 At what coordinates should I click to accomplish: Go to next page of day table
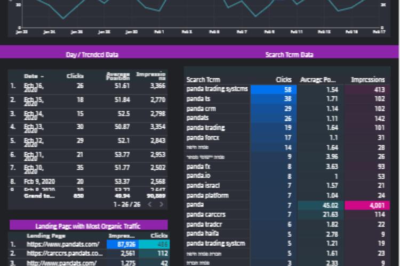click(x=161, y=204)
